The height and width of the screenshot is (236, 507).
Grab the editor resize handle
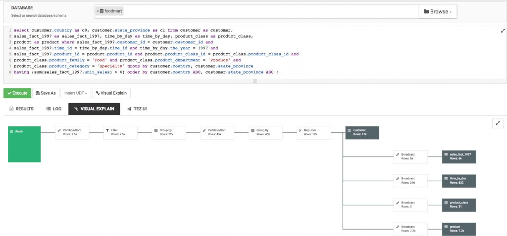255,81
